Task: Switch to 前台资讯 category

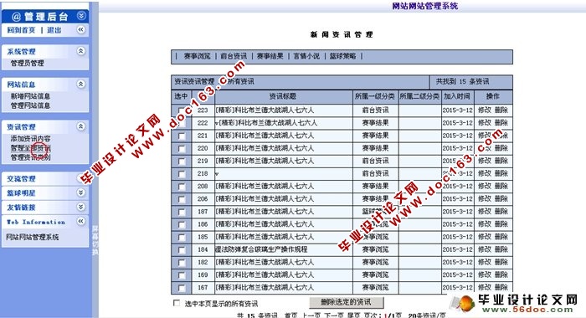Action: pyautogui.click(x=234, y=56)
